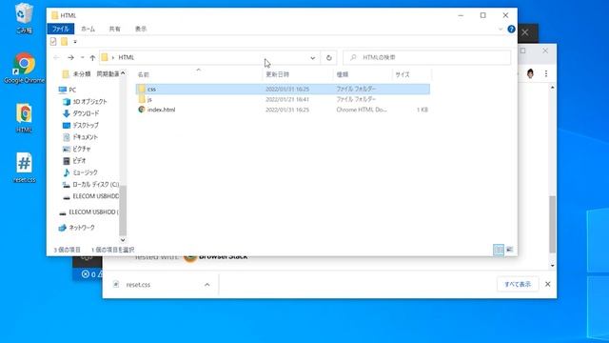Go forward with the Explorer forward arrow
Image resolution: width=609 pixels, height=343 pixels.
click(x=70, y=57)
